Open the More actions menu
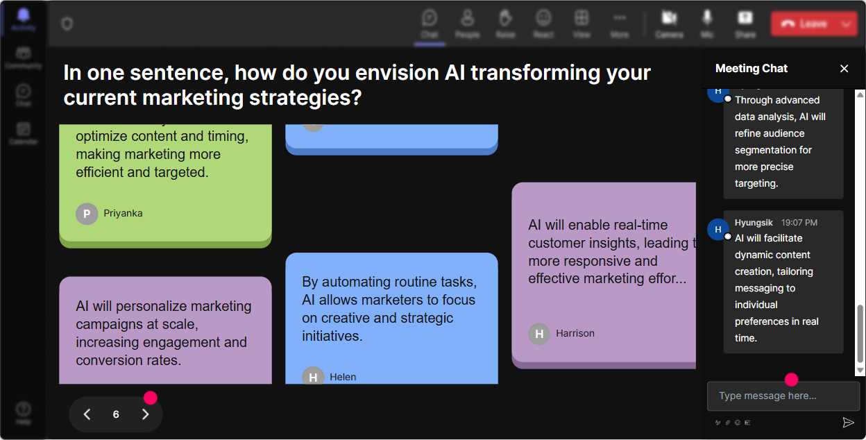The image size is (866, 440). pyautogui.click(x=620, y=24)
